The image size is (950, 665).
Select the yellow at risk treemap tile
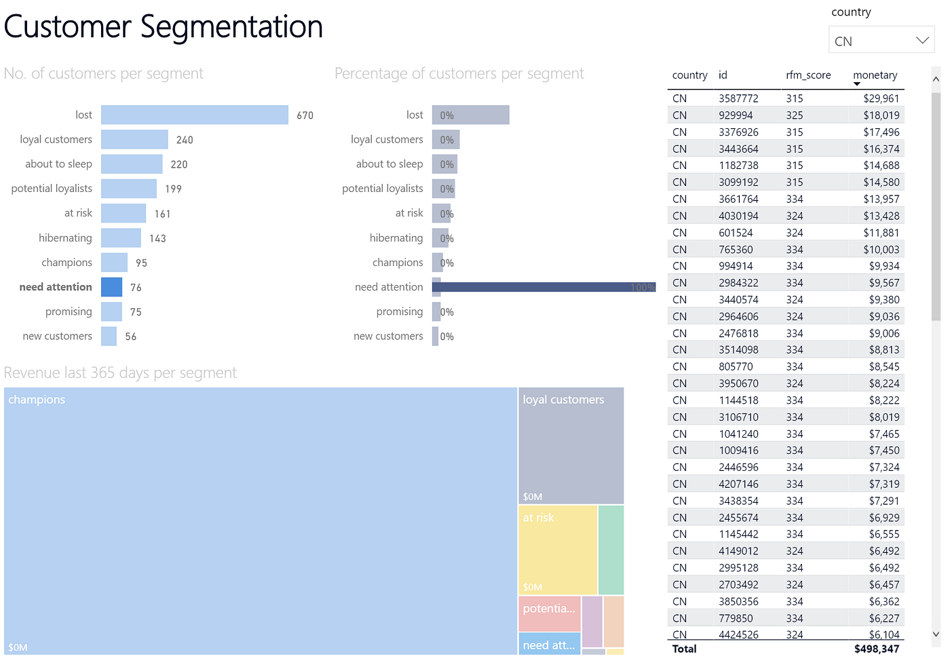(x=556, y=550)
